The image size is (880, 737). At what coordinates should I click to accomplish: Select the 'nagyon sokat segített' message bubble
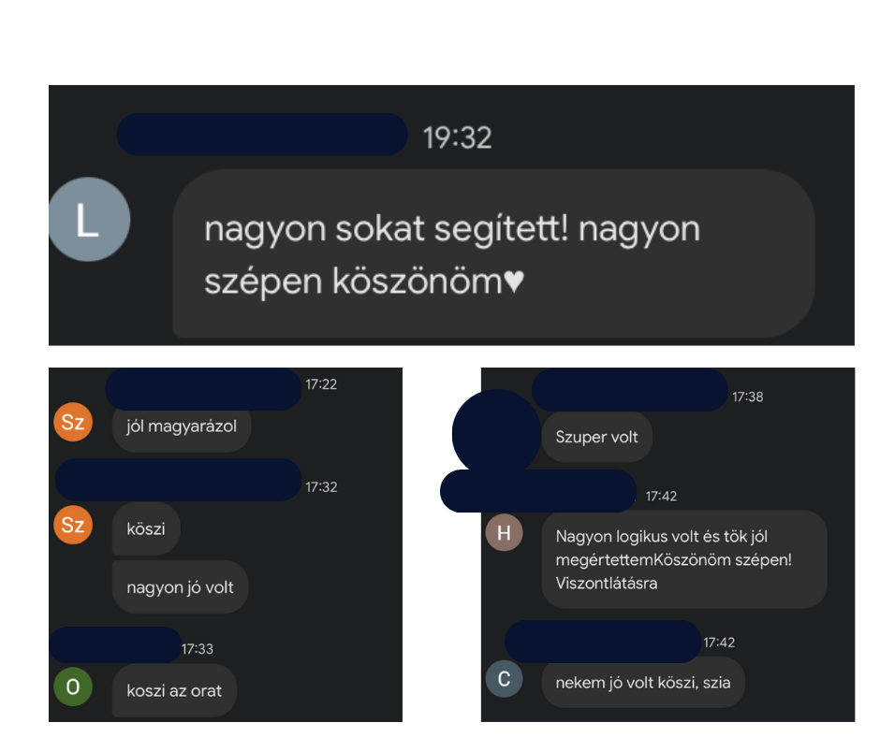click(x=493, y=253)
